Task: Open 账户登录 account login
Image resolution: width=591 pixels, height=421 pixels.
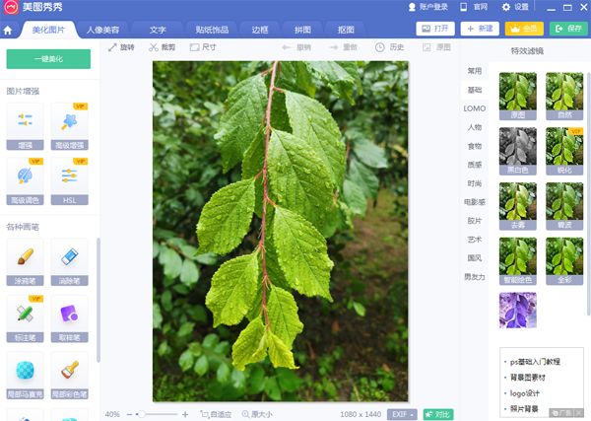Action: coord(428,7)
